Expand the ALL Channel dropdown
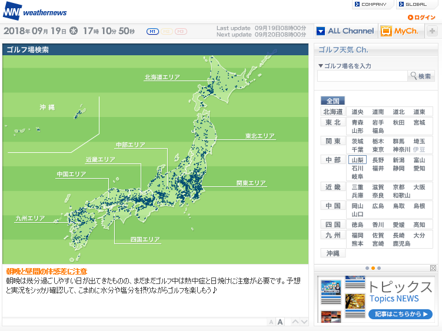Viewport: 442px width, 331px height. tap(345, 31)
